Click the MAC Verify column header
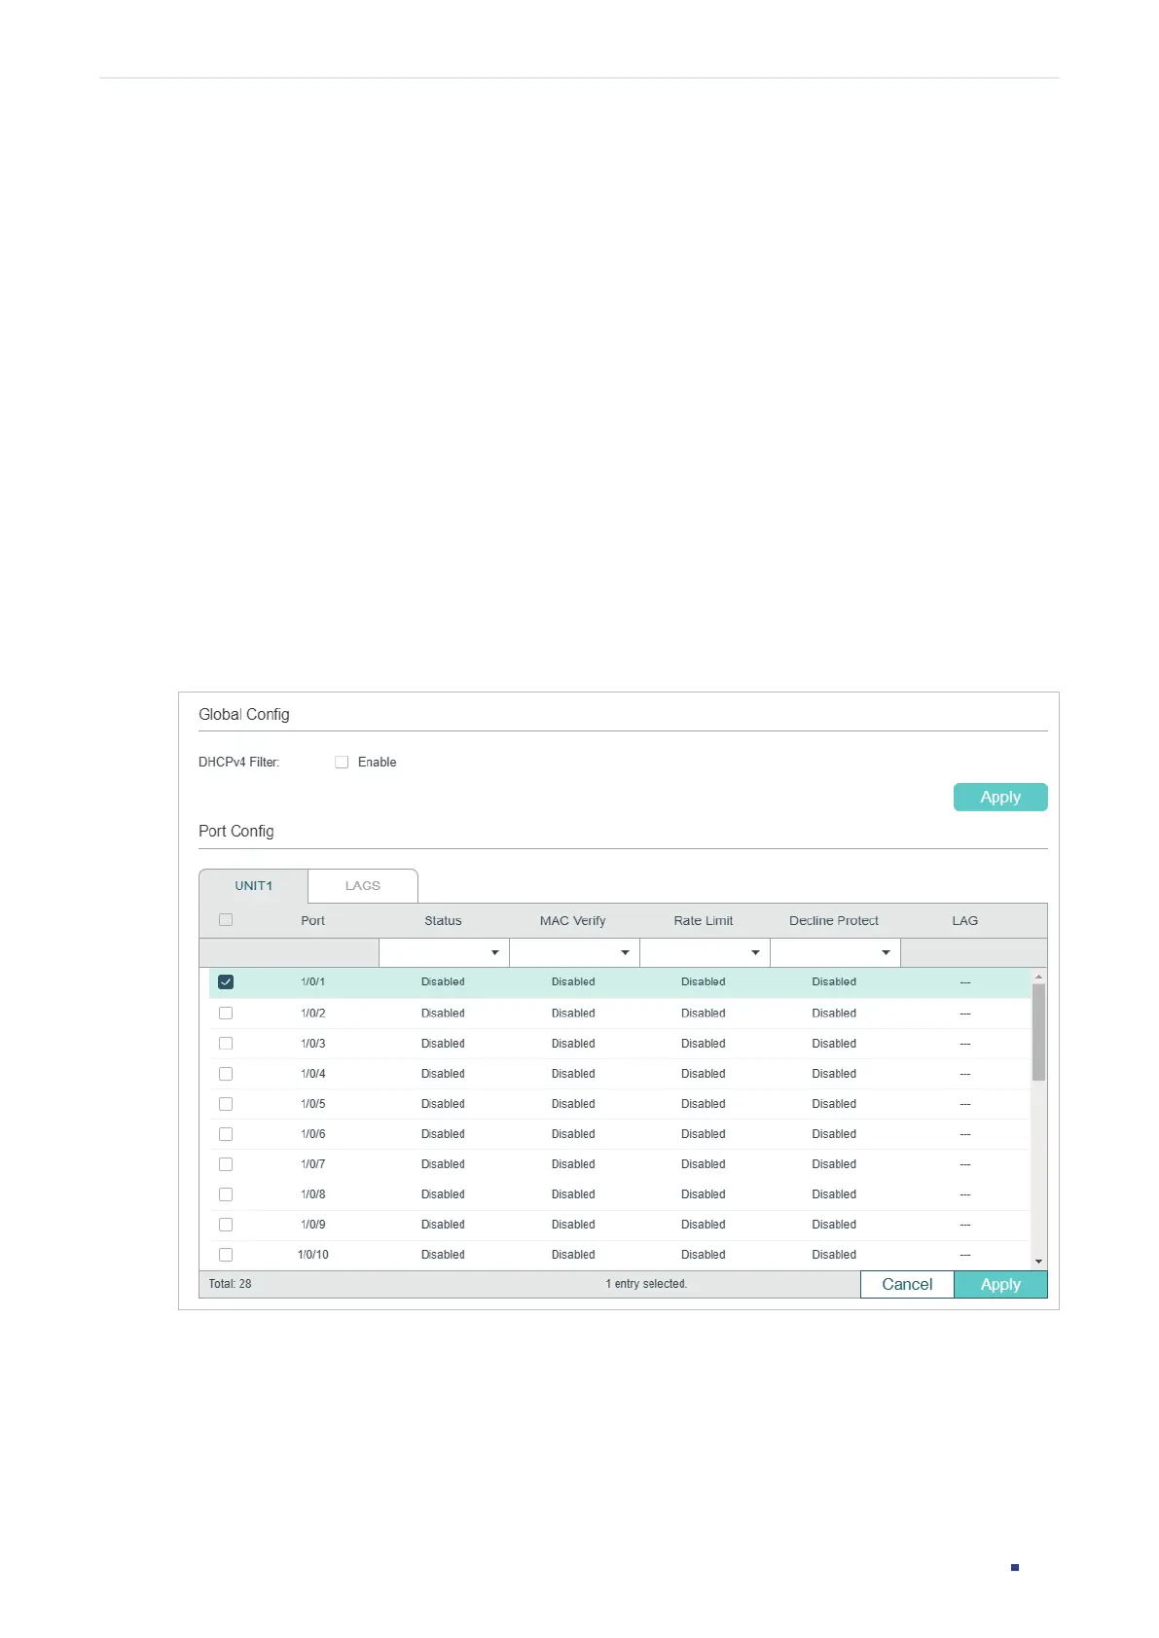This screenshot has height=1638, width=1159. point(573,920)
